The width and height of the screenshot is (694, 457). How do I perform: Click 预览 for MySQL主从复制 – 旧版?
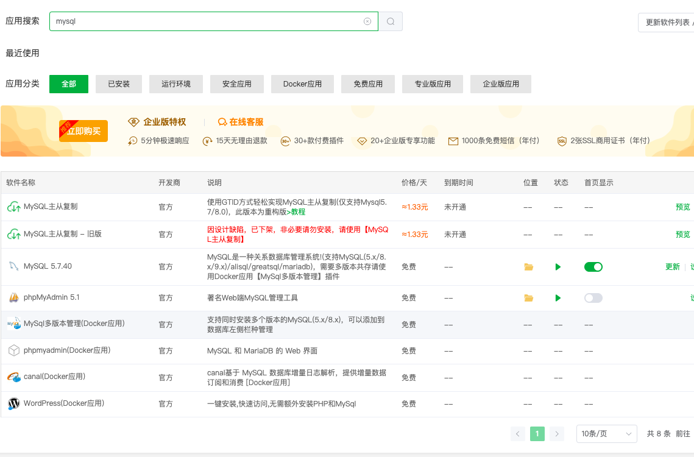pos(682,235)
